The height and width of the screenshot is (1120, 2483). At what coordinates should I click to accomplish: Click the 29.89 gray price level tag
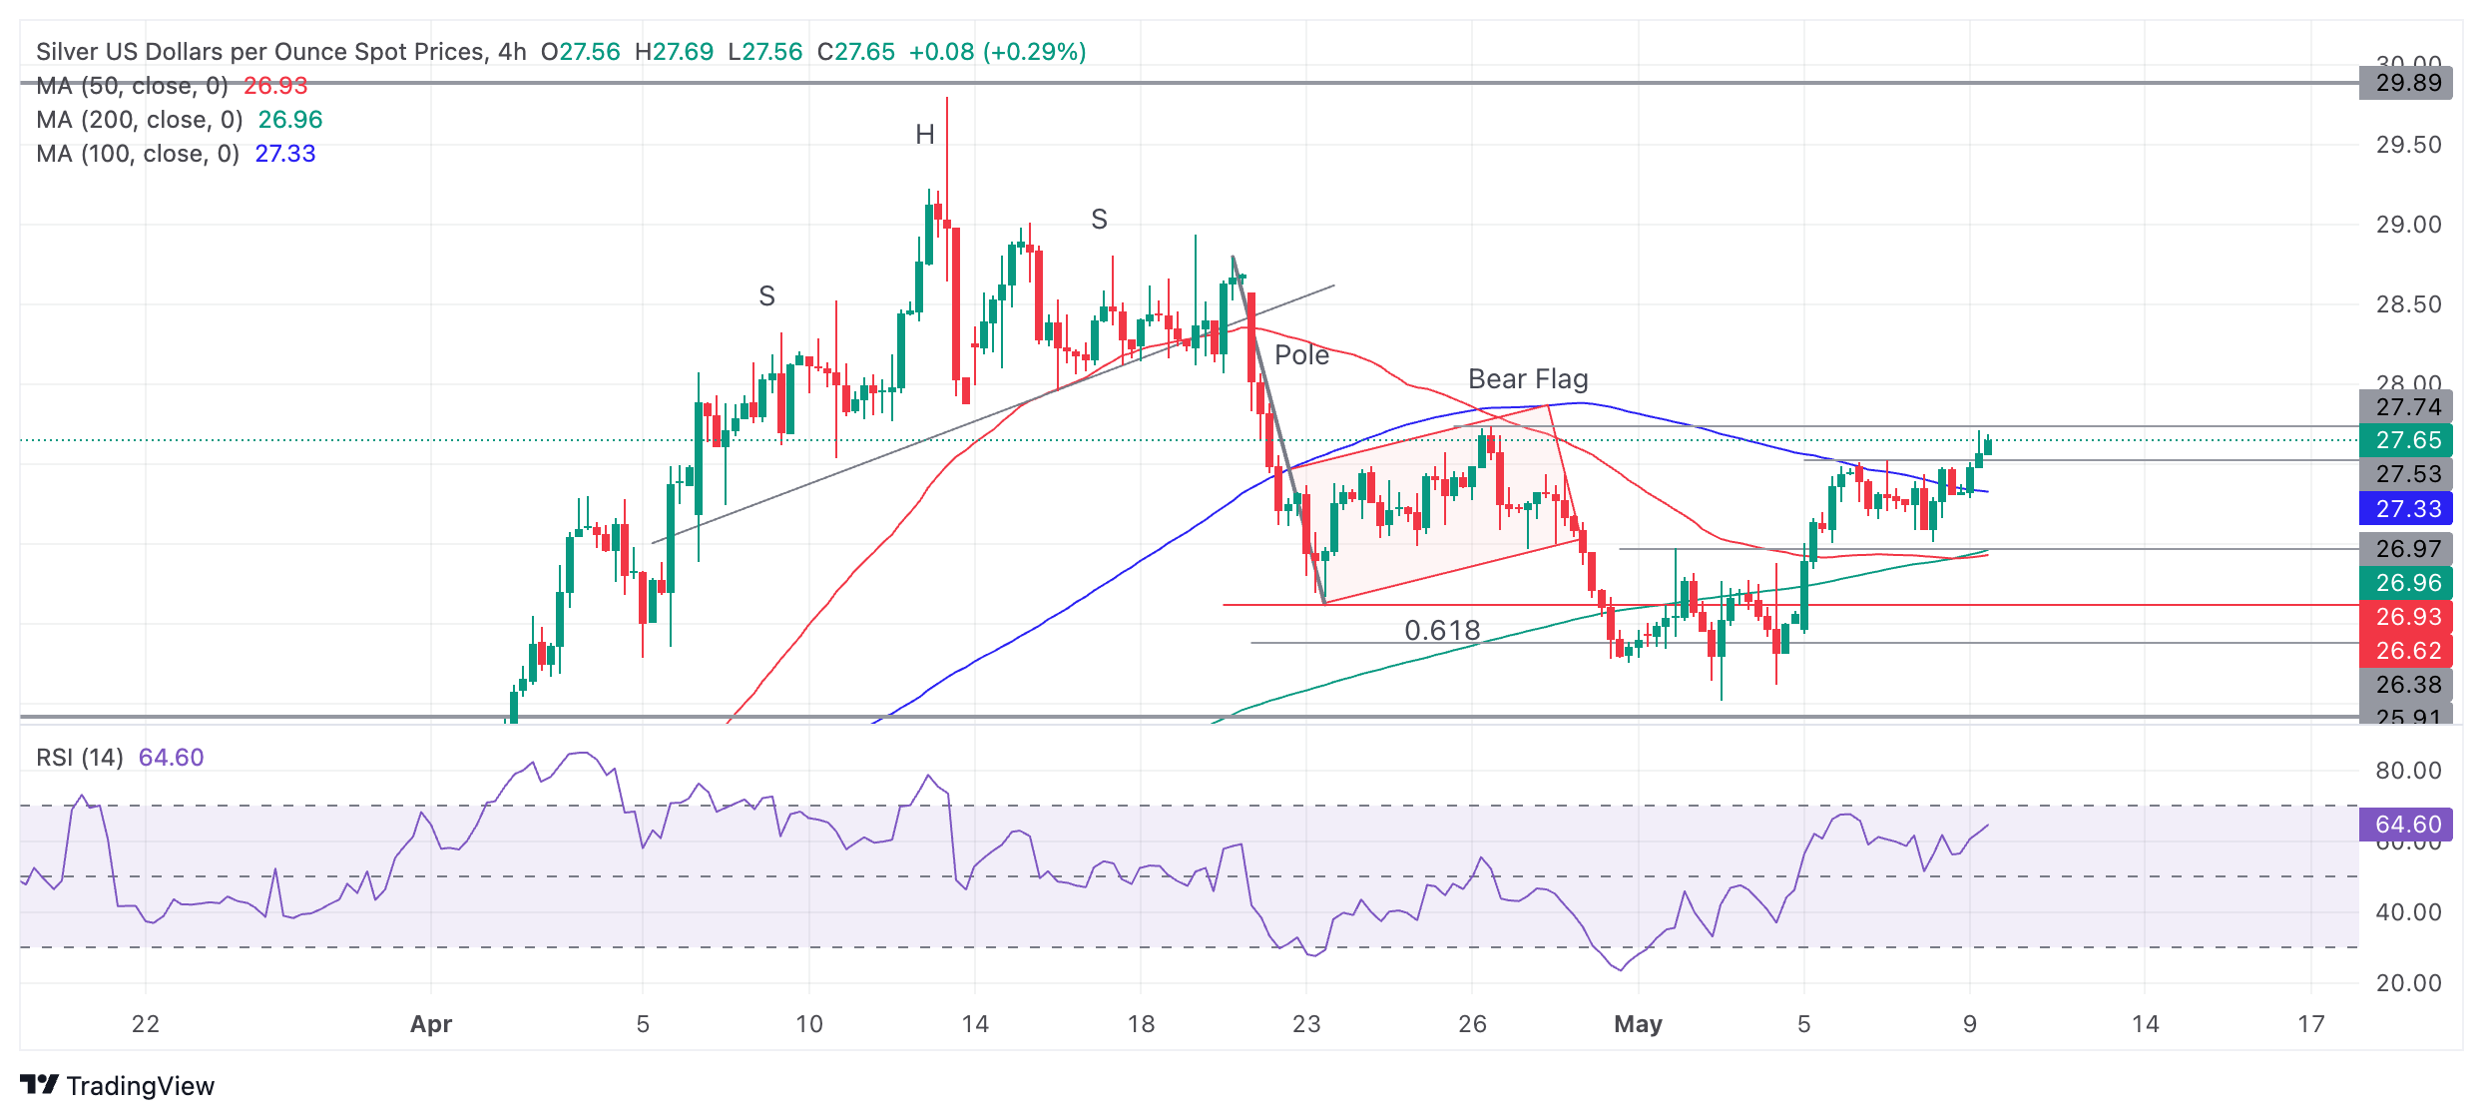[2407, 83]
